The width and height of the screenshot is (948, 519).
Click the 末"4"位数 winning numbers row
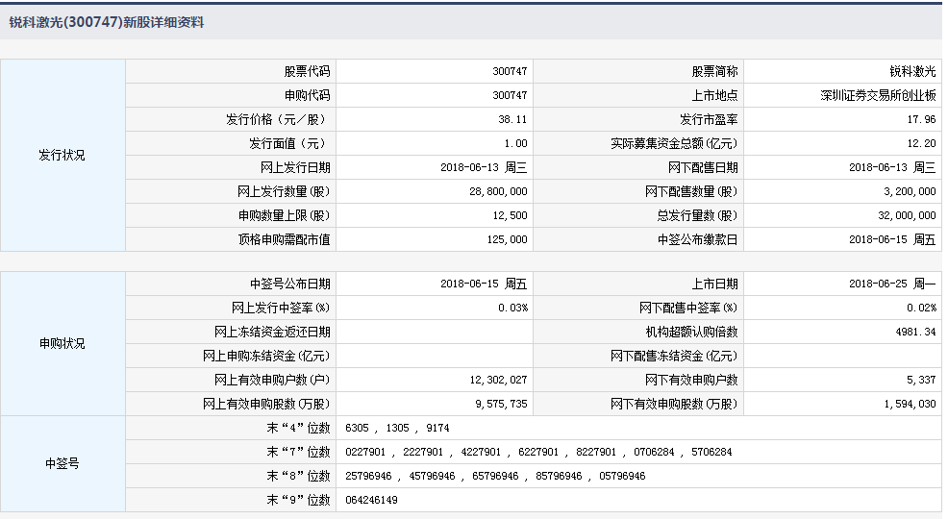(396, 429)
